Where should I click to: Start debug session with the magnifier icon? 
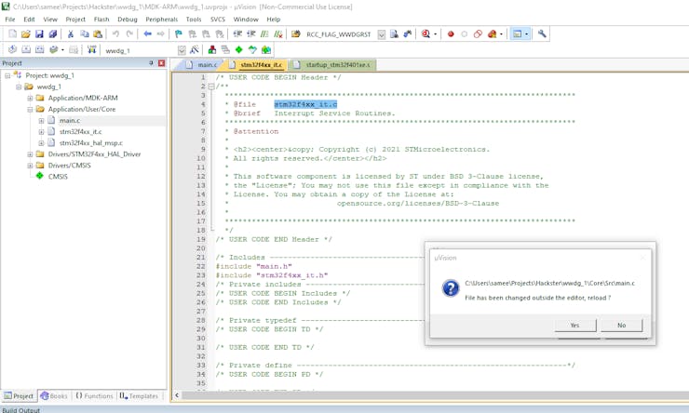tap(426, 34)
